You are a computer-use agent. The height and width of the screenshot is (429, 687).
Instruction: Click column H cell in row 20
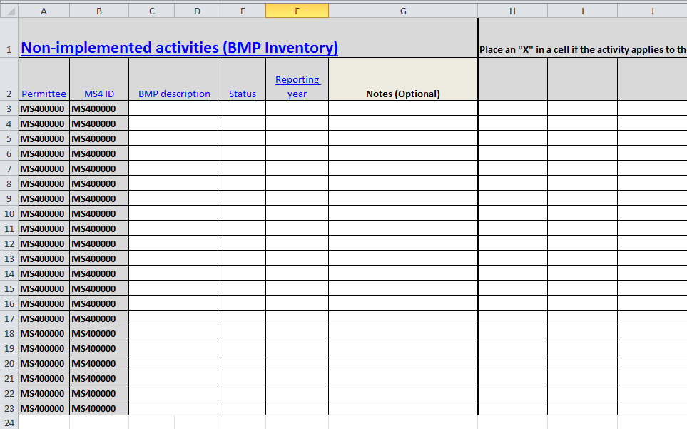point(512,363)
